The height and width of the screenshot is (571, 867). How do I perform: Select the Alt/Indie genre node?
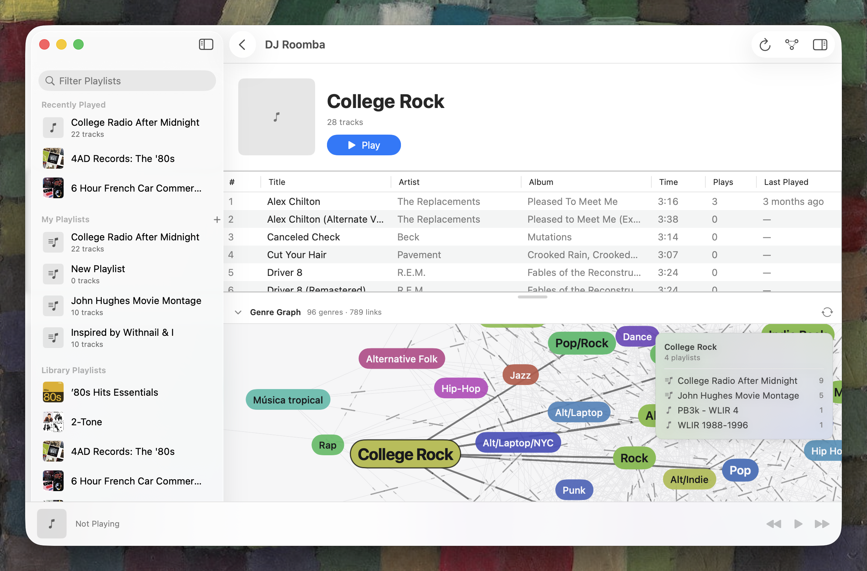tap(689, 479)
